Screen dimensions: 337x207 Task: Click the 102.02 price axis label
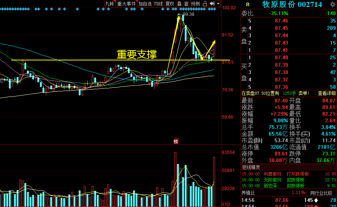pyautogui.click(x=229, y=8)
